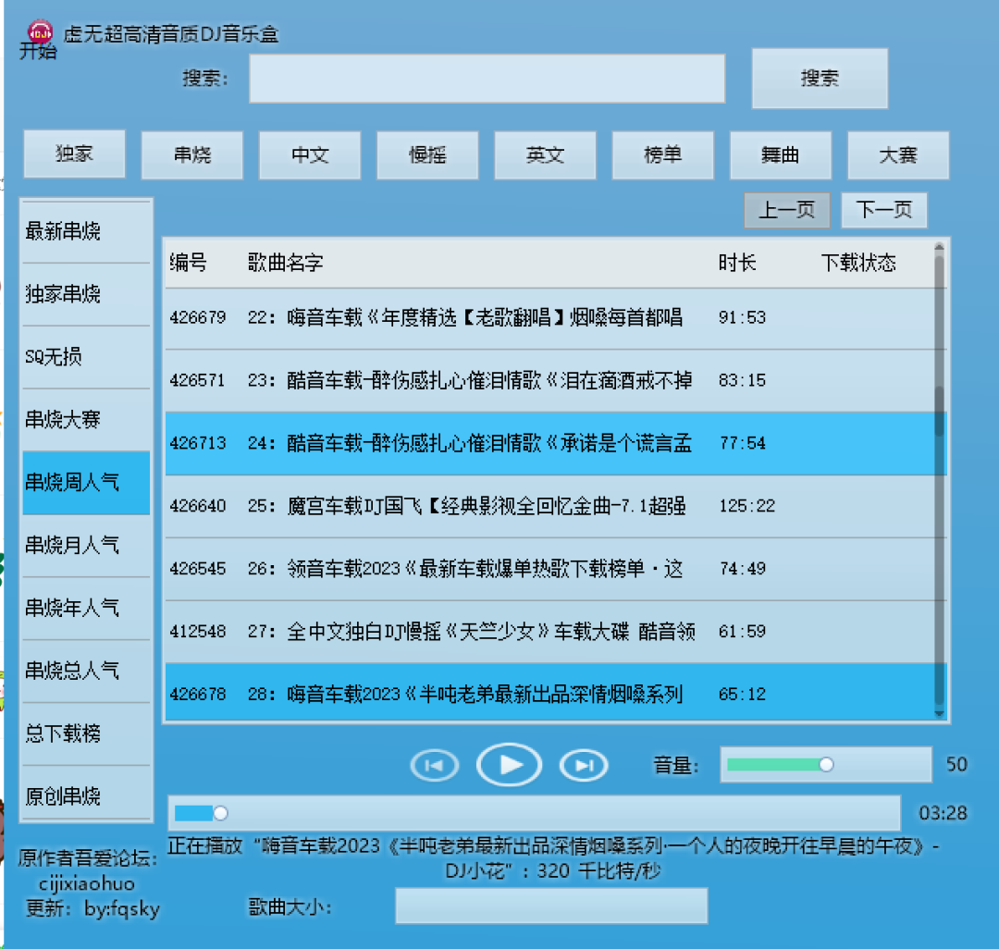Select the 中文 category tab

click(310, 155)
